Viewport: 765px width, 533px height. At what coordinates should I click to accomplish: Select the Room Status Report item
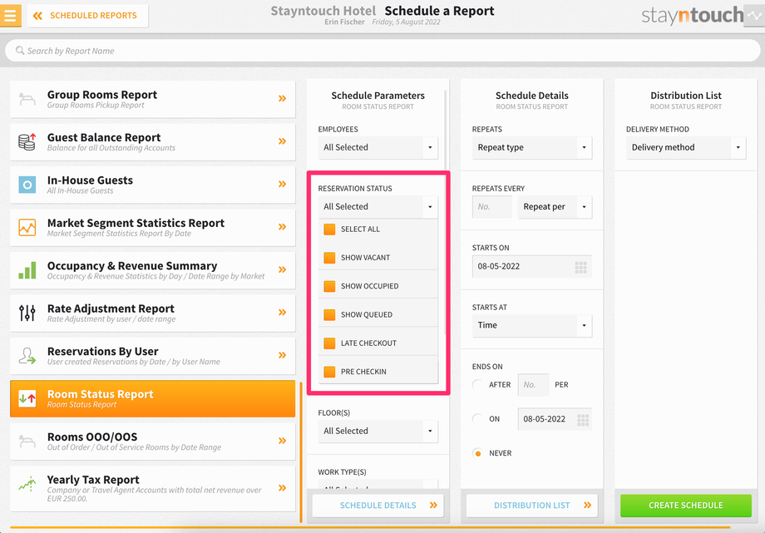(153, 399)
